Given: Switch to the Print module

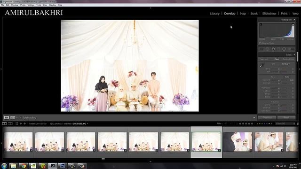Looking at the screenshot, I should (284, 14).
